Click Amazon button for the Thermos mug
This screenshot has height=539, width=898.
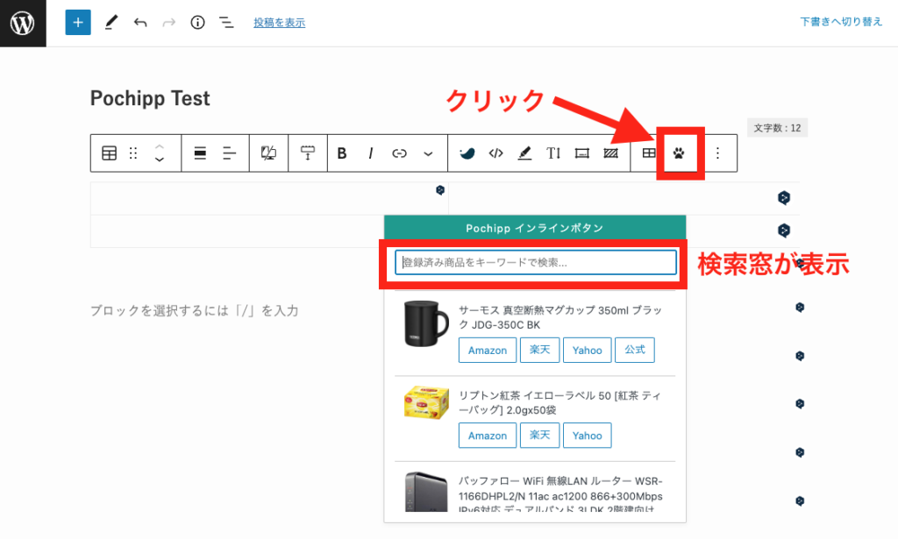tap(488, 351)
